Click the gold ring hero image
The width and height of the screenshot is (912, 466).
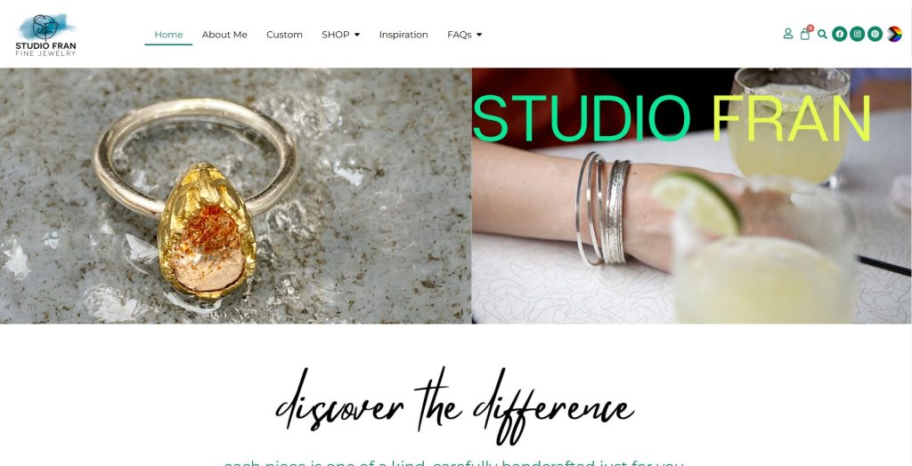tap(235, 196)
